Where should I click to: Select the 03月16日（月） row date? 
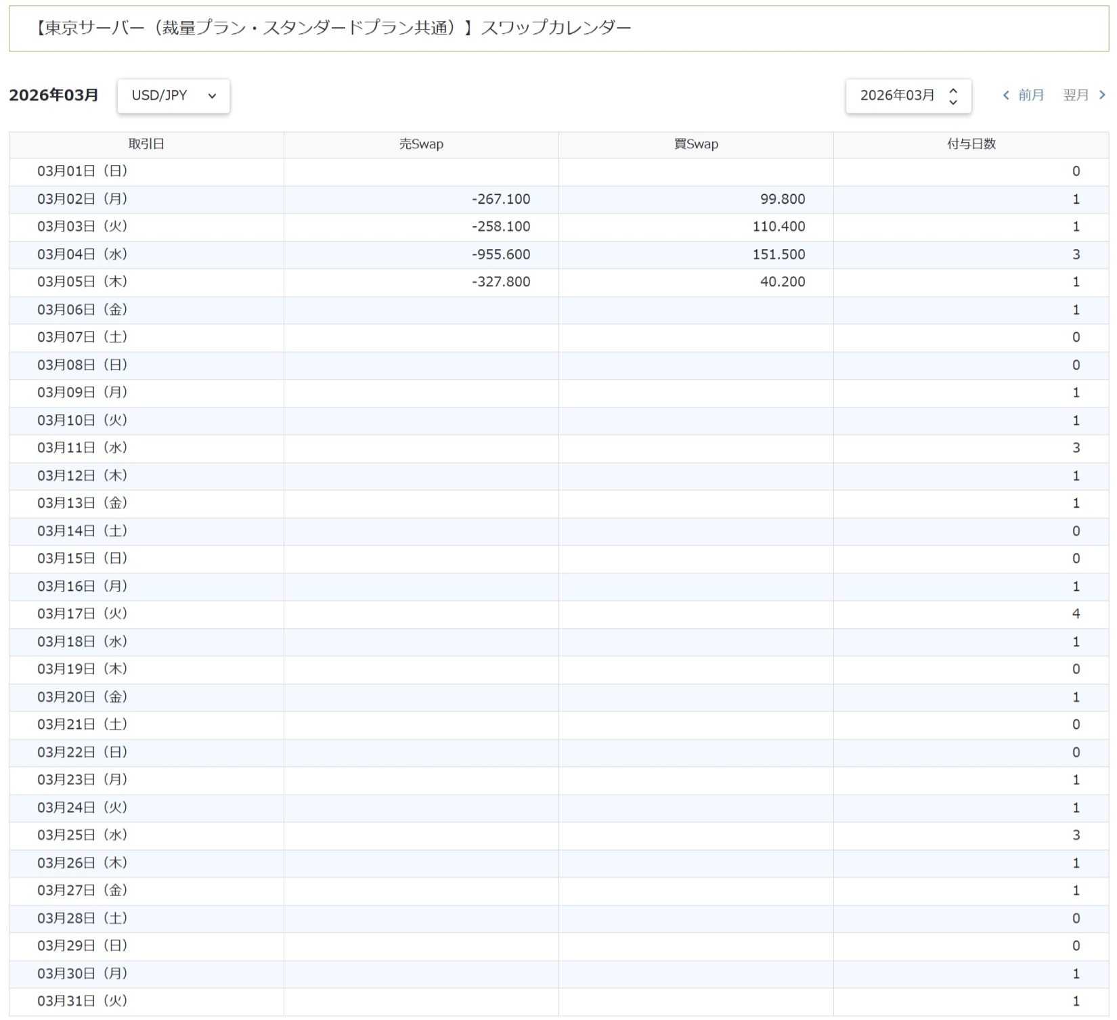pyautogui.click(x=83, y=586)
